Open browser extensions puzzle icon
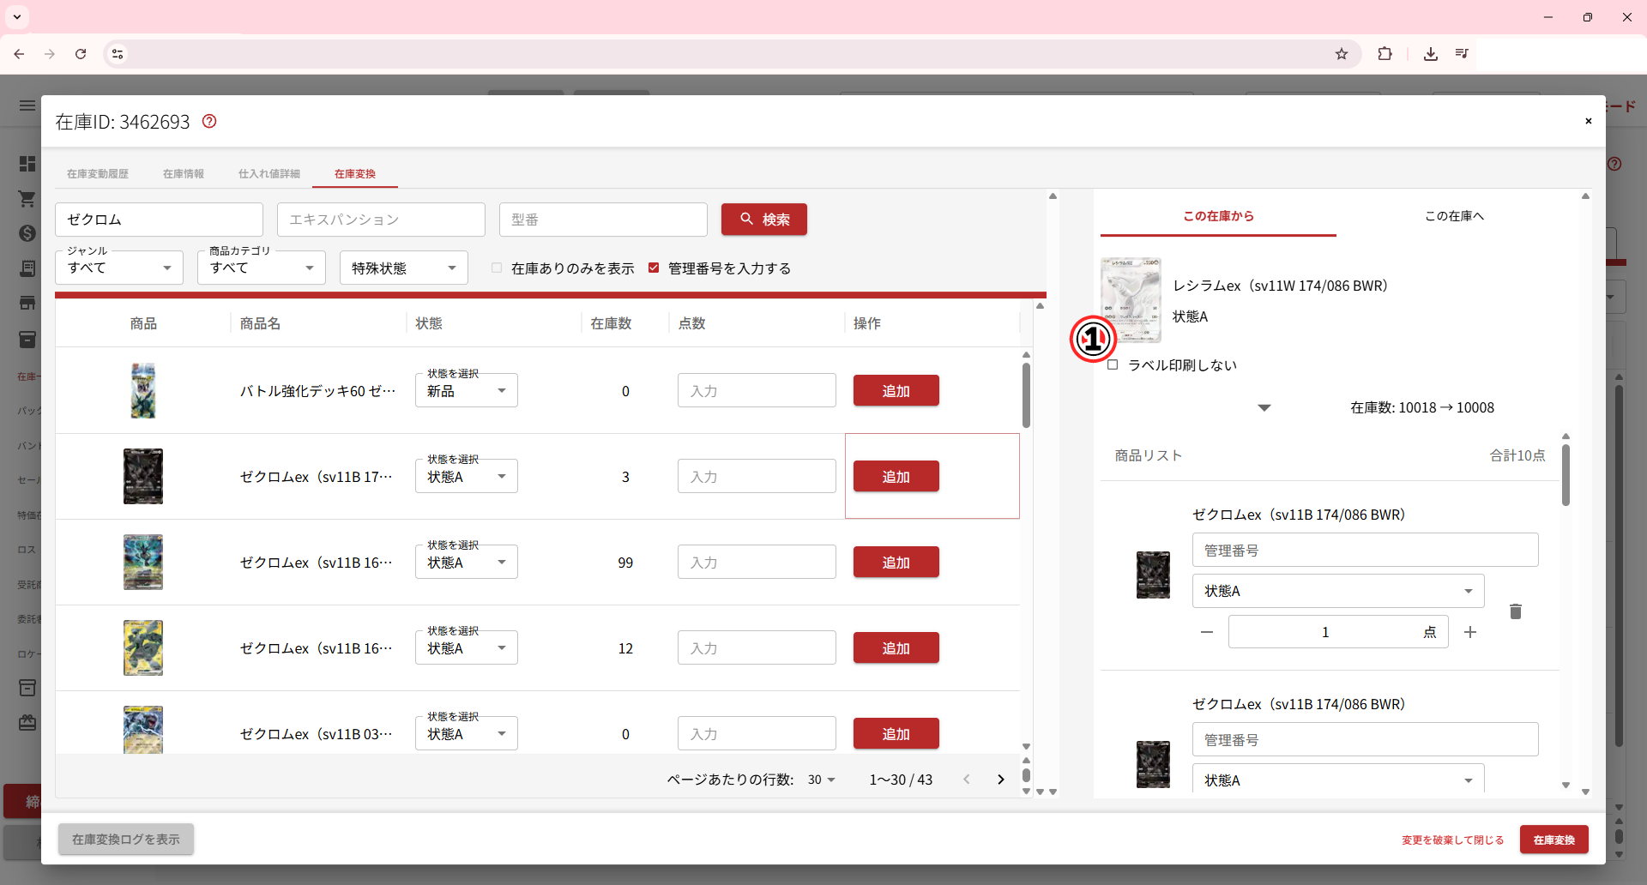Screen dimensions: 1647x885 [x=1385, y=54]
